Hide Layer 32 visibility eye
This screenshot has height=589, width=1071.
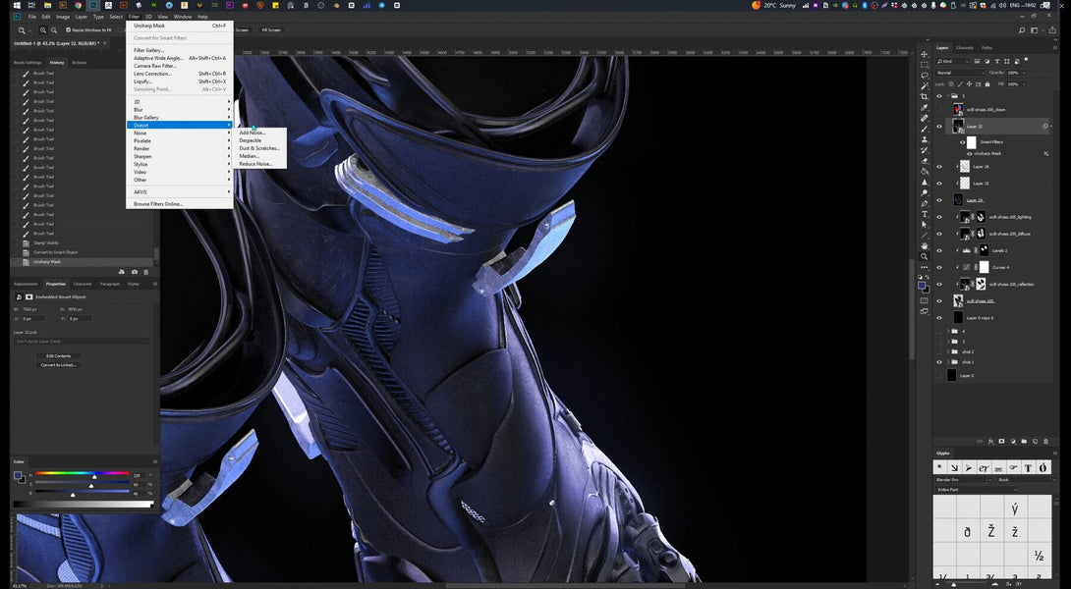click(x=939, y=127)
